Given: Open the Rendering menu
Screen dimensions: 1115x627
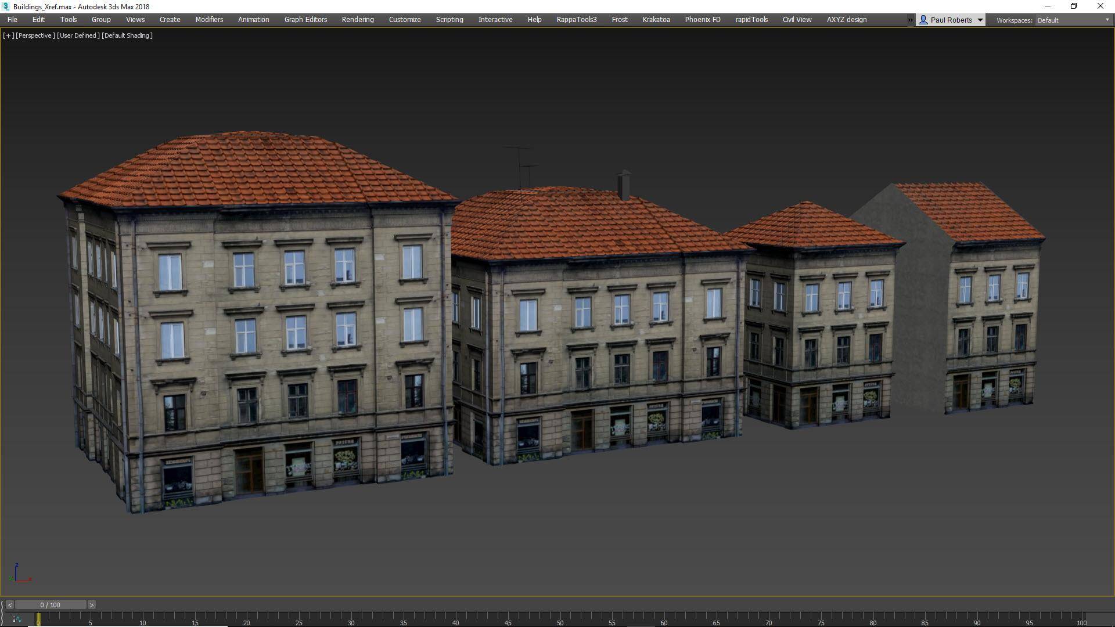Looking at the screenshot, I should (357, 19).
